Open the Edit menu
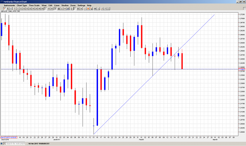The width and height of the screenshot is (246, 146). [x=50, y=5]
